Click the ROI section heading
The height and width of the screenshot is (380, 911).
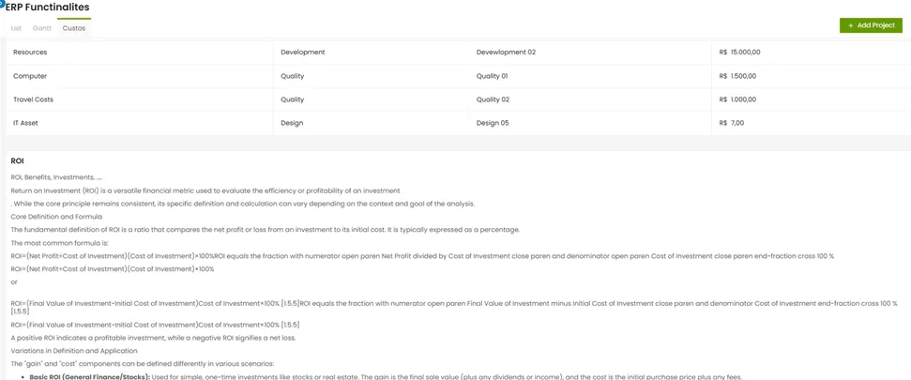pyautogui.click(x=17, y=161)
